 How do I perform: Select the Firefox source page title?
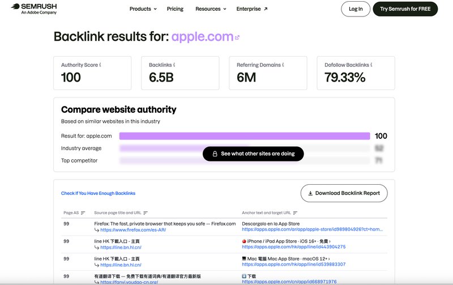pyautogui.click(x=165, y=224)
